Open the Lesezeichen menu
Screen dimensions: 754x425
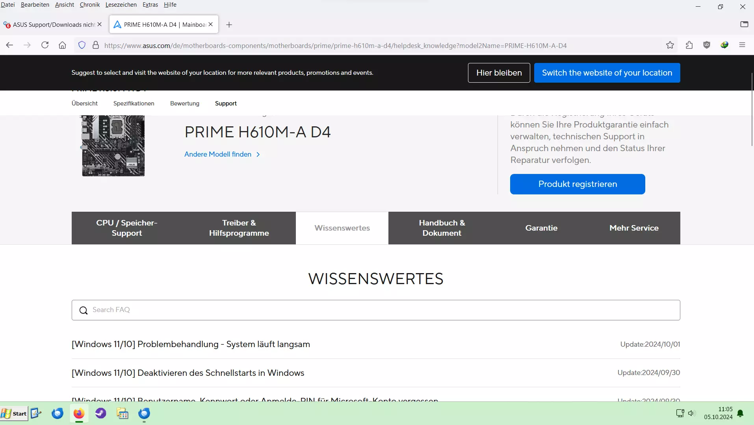121,5
